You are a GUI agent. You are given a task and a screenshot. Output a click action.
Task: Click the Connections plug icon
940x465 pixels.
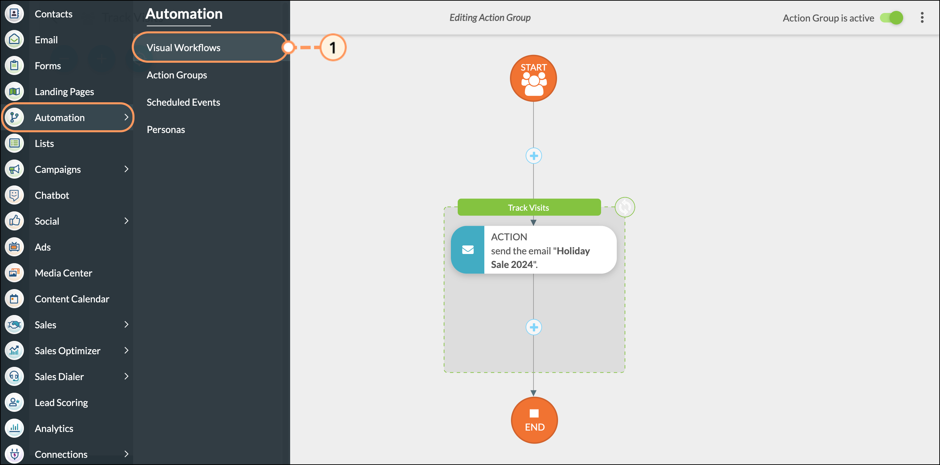coord(14,454)
